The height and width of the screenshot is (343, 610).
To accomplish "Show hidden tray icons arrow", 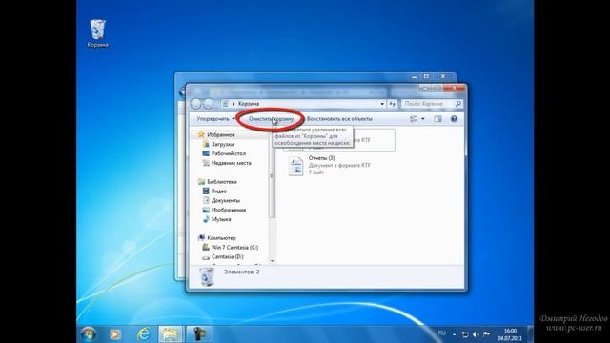I will click(x=454, y=334).
